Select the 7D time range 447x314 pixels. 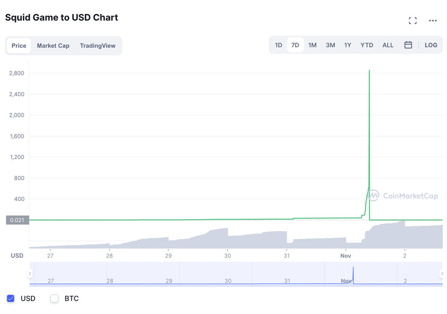[x=295, y=45]
